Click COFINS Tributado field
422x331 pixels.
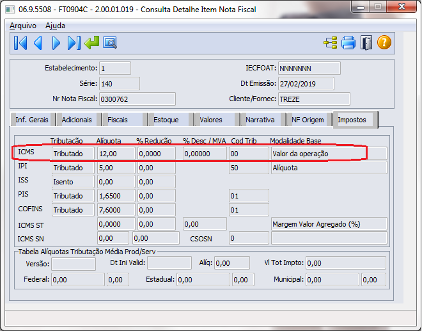coord(73,210)
